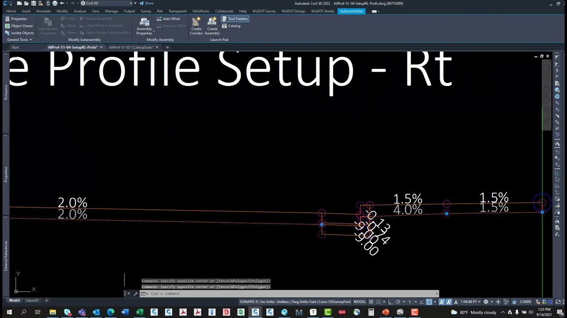Open the Toolspace side panel tab
Viewport: 567px width, 318px height.
coord(6,93)
